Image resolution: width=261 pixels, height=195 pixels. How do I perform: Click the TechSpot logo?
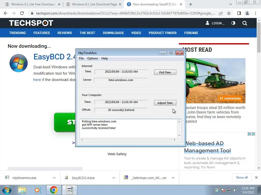click(31, 23)
